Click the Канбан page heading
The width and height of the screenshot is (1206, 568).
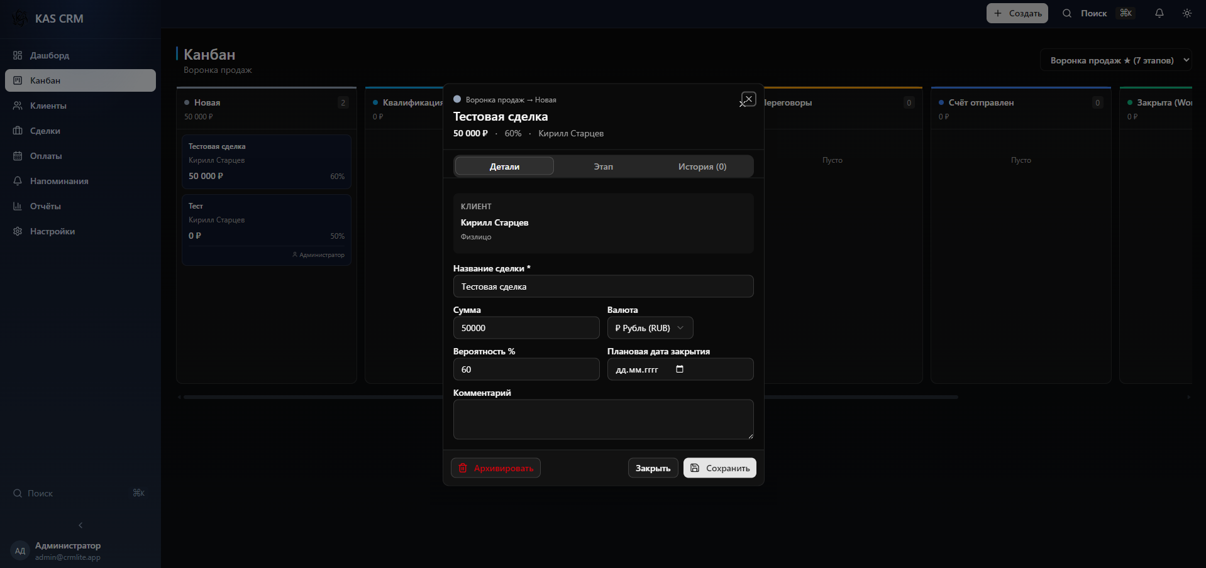(209, 55)
